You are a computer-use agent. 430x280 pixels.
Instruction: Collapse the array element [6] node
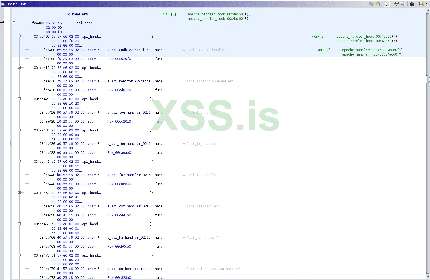point(19,224)
